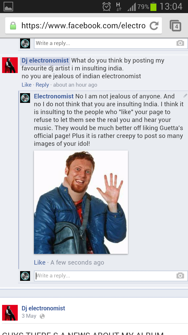
Task: Like the Electronomist reply with photo
Action: 40,263
